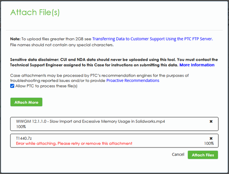Open the More Information link in the disclaimer
Viewport: 229px width, 174px height.
point(197,65)
